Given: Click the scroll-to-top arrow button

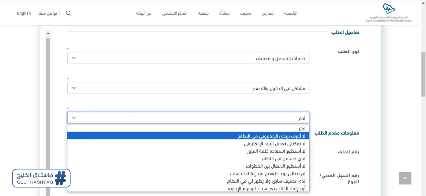Looking at the screenshot, I should pos(405,178).
